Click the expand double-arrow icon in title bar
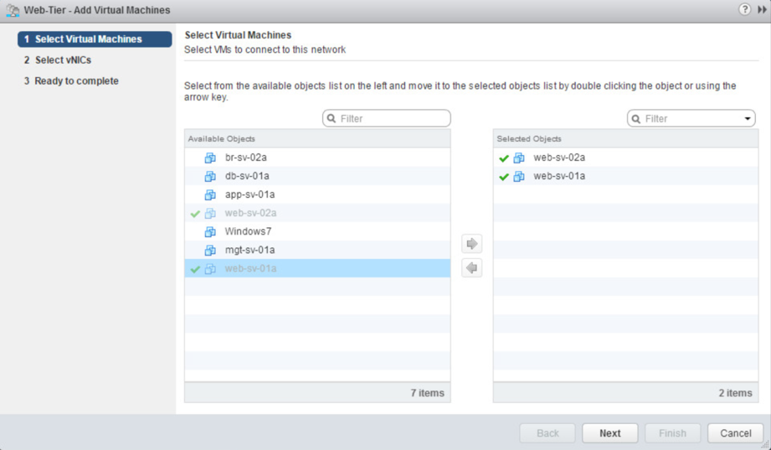Screen dimensions: 771x450 pyautogui.click(x=761, y=9)
